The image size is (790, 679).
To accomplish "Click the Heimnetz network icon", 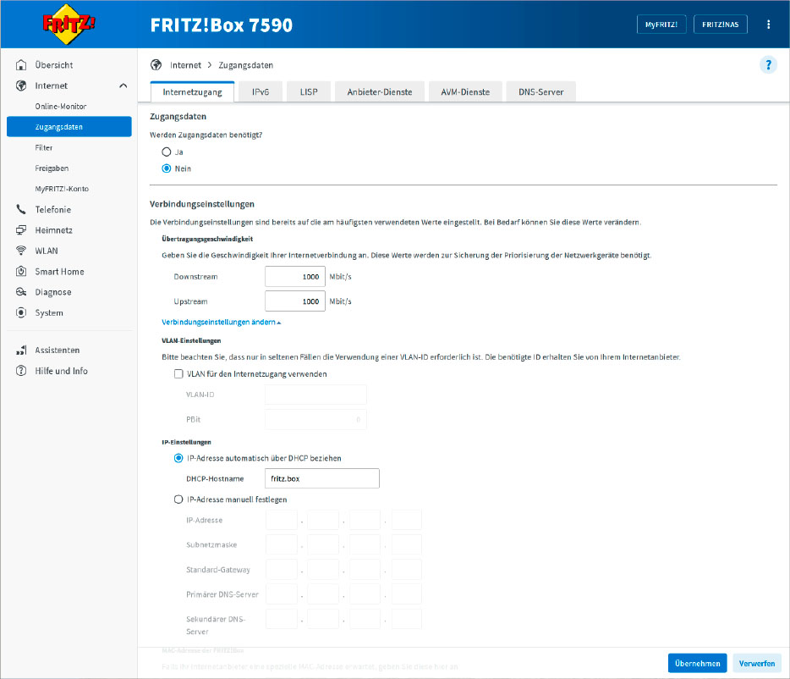I will pos(21,230).
